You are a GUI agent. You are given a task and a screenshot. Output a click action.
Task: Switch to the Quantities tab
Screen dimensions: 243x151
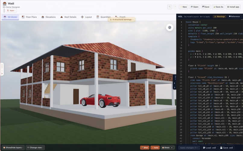coord(103,17)
